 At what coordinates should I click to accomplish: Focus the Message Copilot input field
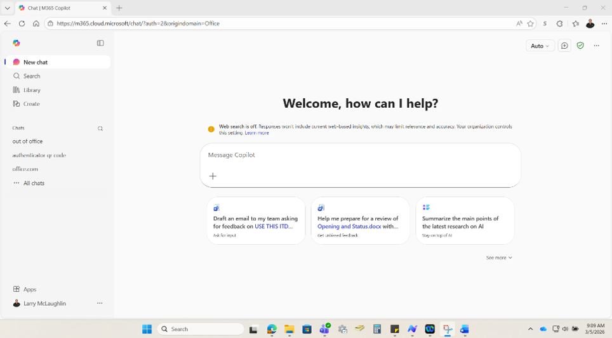(x=360, y=155)
